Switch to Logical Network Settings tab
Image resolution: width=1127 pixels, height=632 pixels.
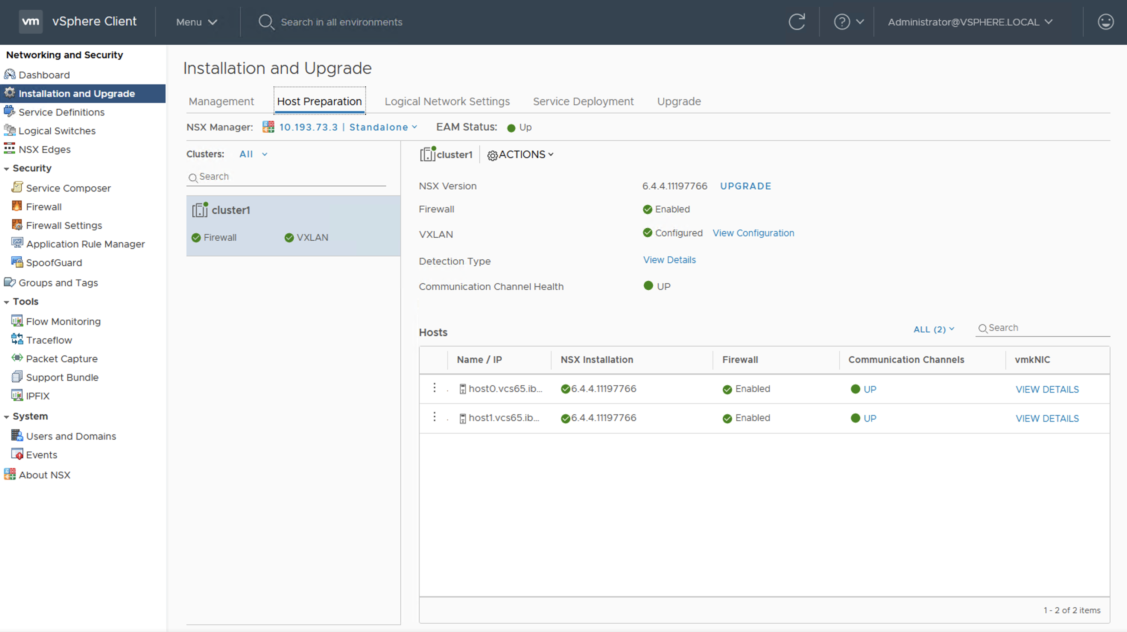click(x=447, y=101)
